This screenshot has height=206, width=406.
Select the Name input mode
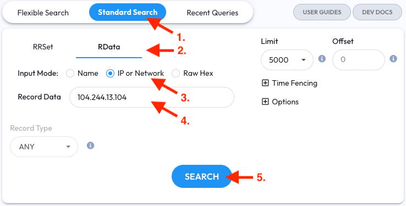tap(70, 74)
